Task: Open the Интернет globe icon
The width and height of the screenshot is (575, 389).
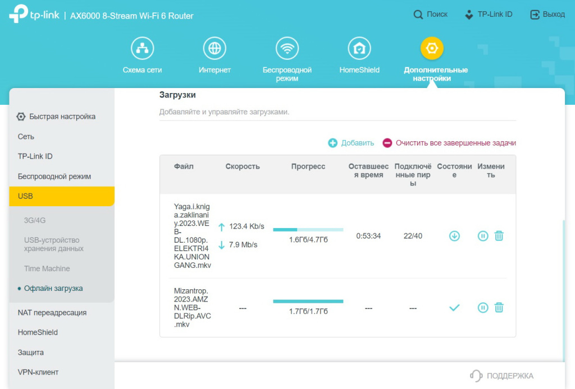Action: coord(215,48)
